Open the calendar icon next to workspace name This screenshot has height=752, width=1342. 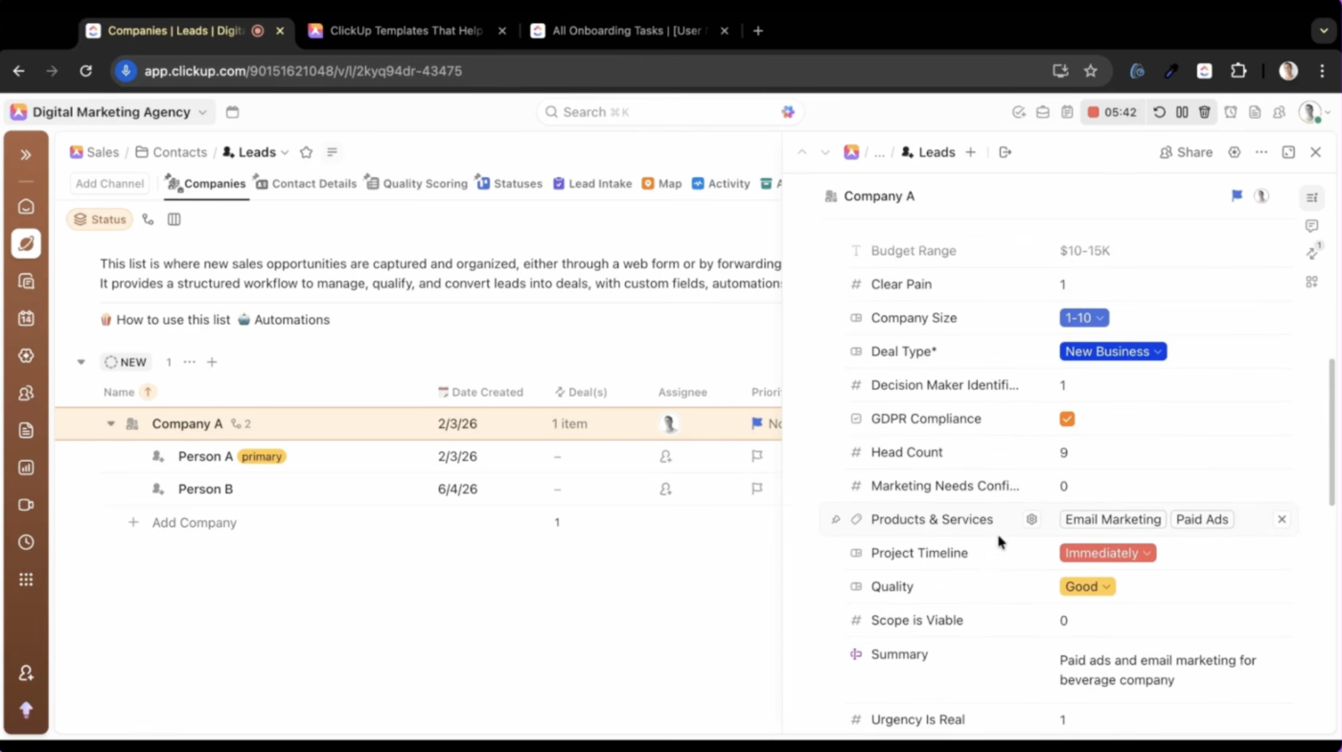click(232, 112)
